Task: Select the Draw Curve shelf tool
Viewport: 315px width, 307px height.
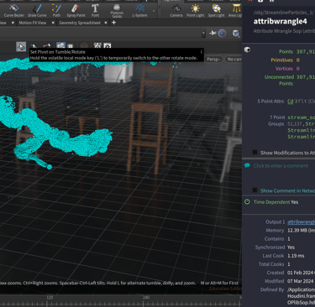Action: (x=37, y=10)
